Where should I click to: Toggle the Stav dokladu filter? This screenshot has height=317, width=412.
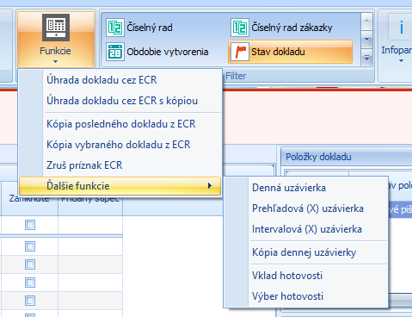tap(290, 52)
